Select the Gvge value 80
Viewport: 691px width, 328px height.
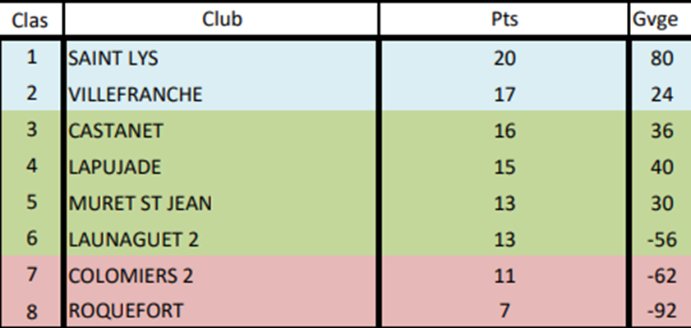pyautogui.click(x=661, y=59)
